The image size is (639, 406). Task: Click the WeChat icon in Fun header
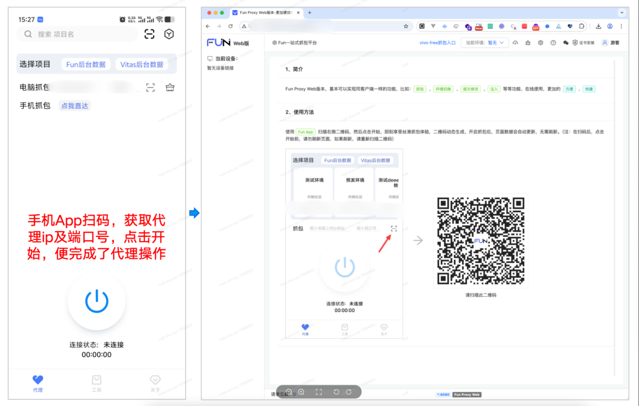[x=566, y=43]
